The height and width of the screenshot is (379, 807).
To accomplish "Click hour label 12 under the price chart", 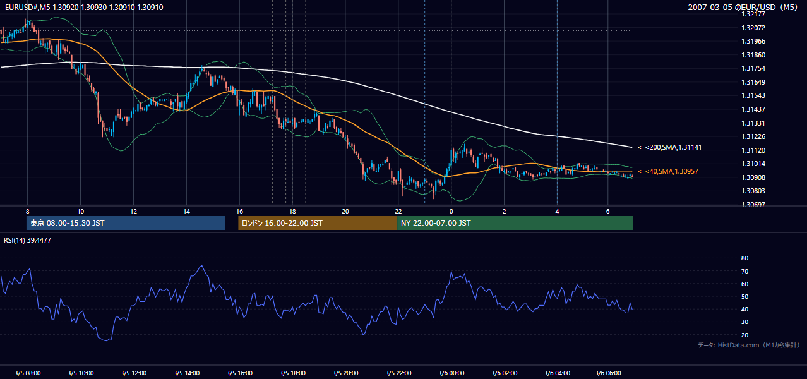I will coord(133,211).
